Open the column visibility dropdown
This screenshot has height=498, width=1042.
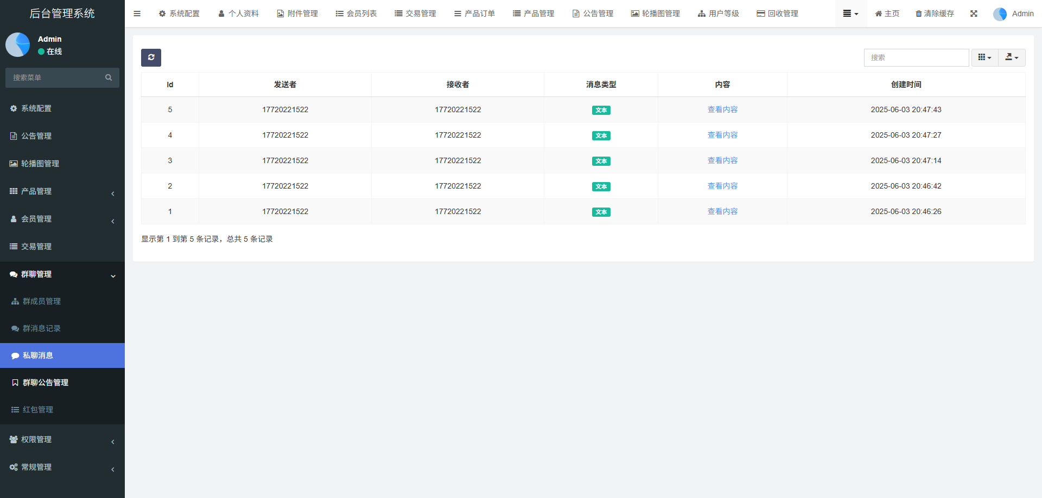[984, 57]
